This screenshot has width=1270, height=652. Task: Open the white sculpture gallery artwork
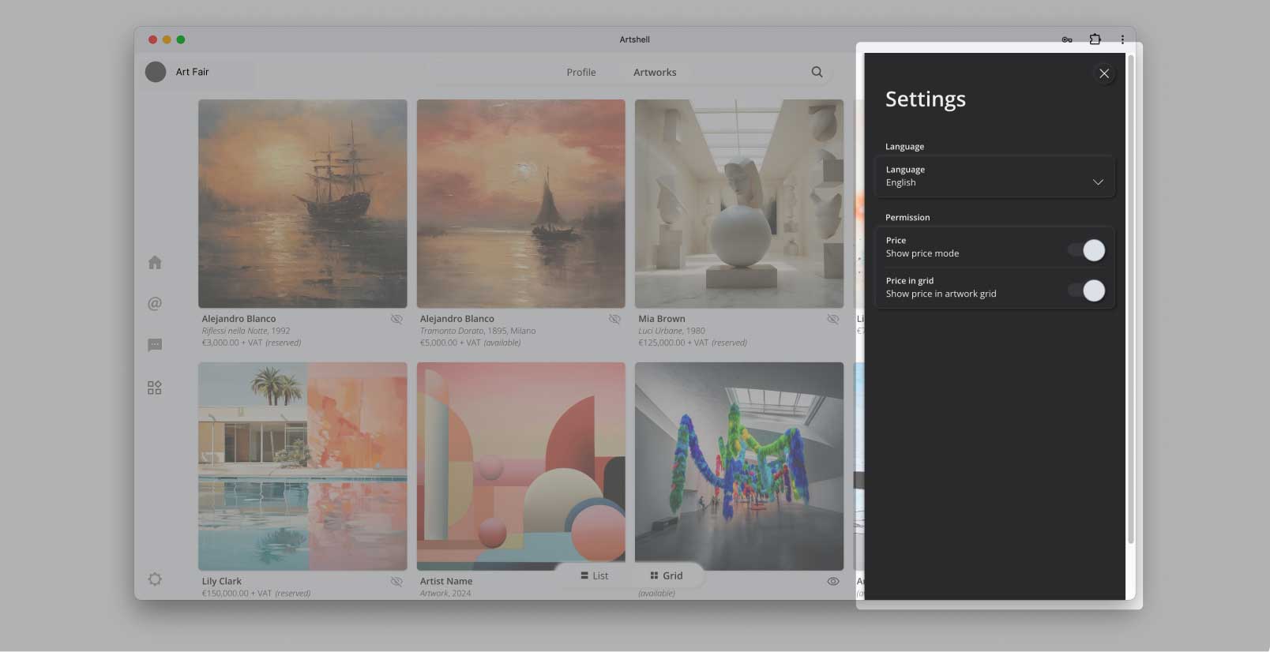[739, 204]
